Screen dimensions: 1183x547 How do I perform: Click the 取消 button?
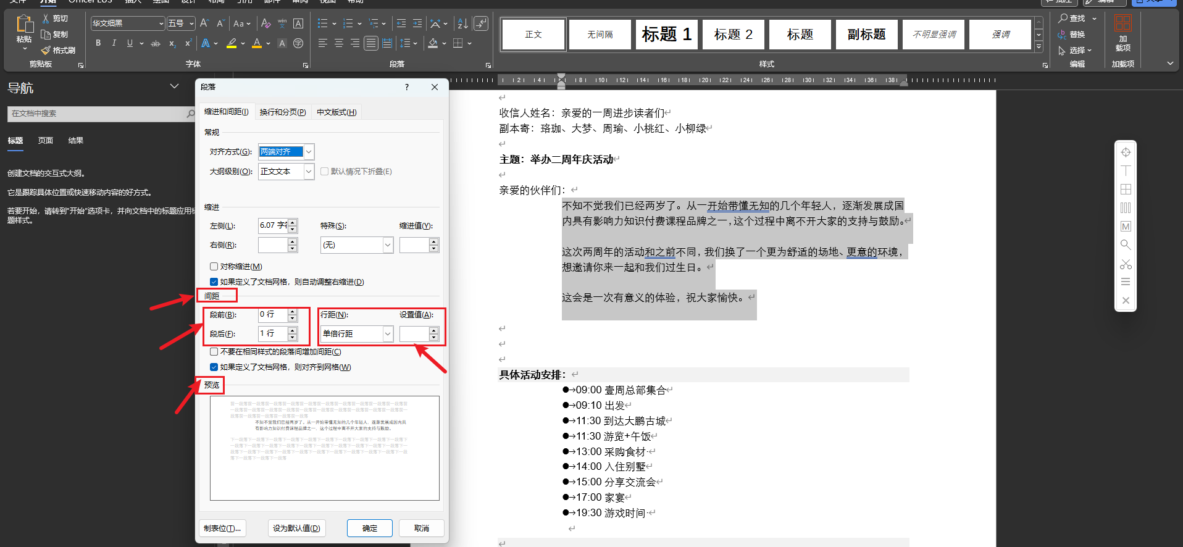tap(422, 528)
